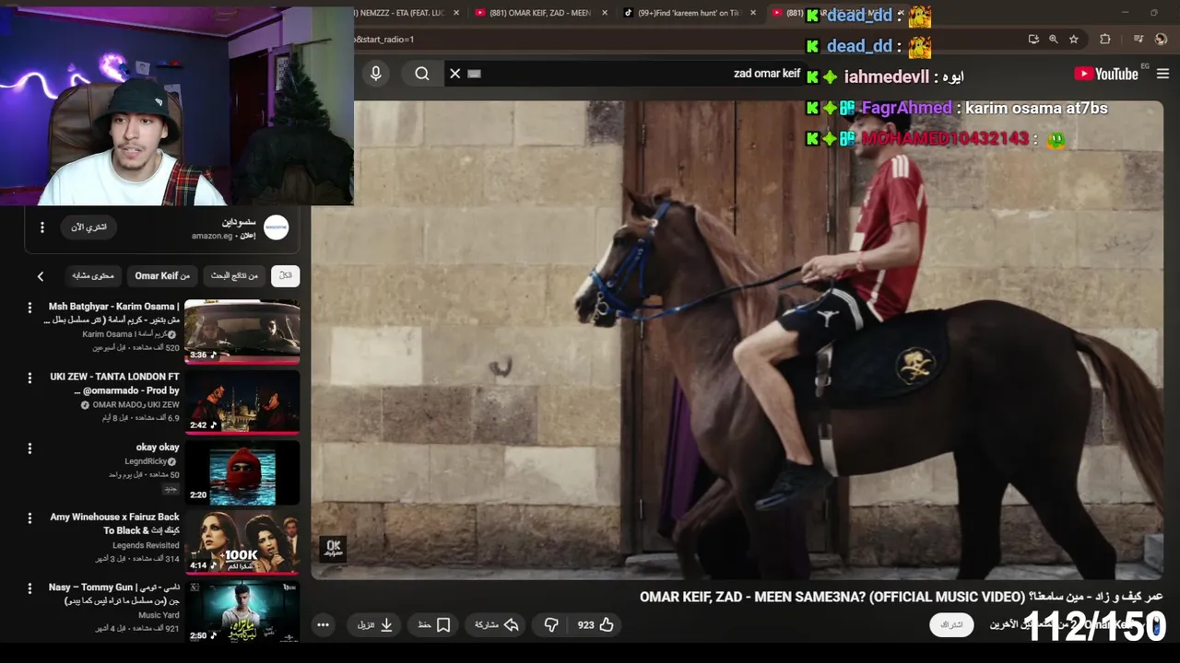
Task: Click the UKI ZEW - TANTA LONDON FT title
Action: click(x=115, y=383)
